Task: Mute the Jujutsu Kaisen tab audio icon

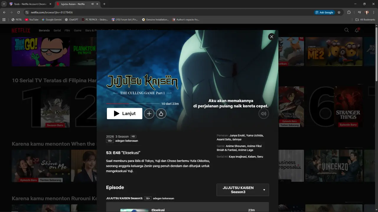Action: pyautogui.click(x=92, y=4)
